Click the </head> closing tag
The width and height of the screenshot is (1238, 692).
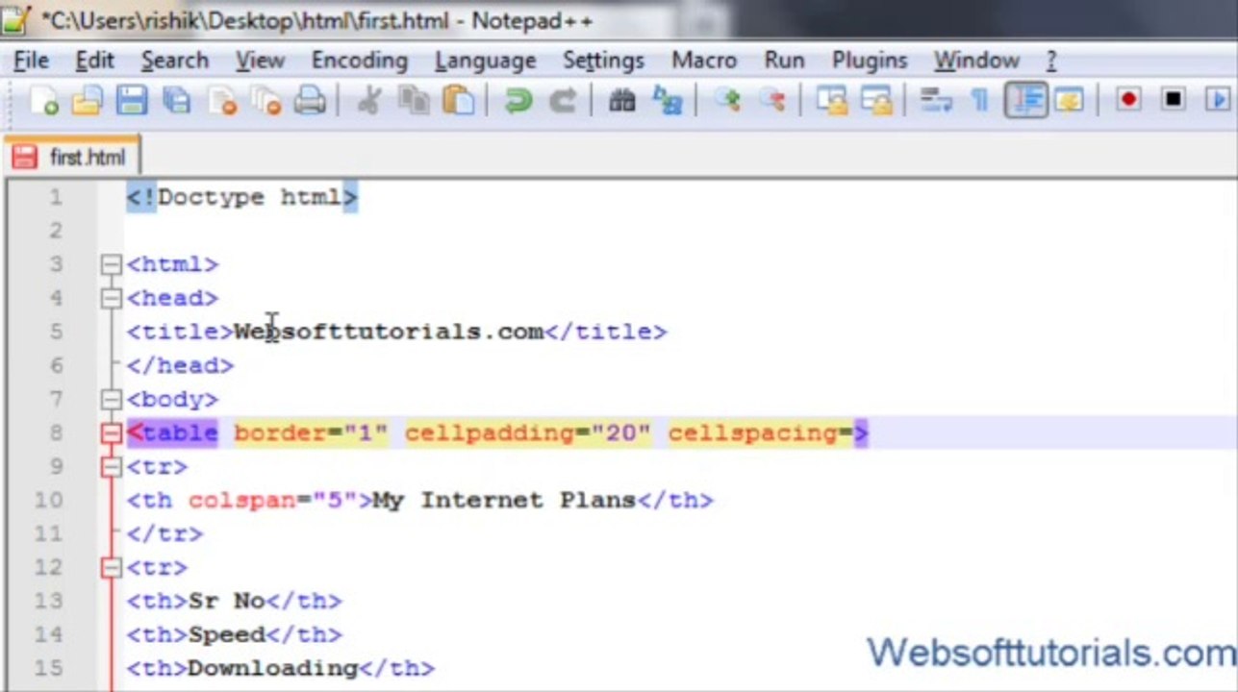point(180,365)
